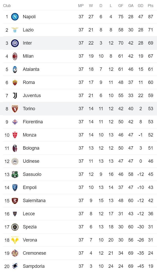Click the Lazio eagle crest icon
This screenshot has height=275, width=157.
15,30
